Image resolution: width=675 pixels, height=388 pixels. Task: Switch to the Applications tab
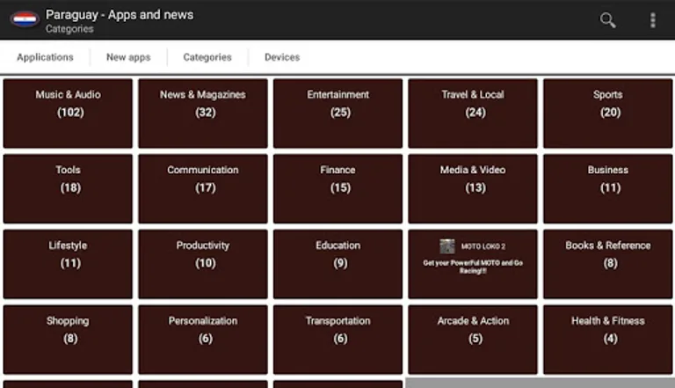[x=45, y=57]
